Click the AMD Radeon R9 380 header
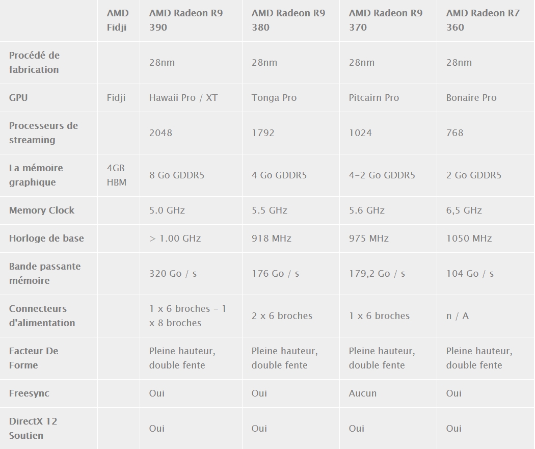The width and height of the screenshot is (535, 449). [x=288, y=20]
